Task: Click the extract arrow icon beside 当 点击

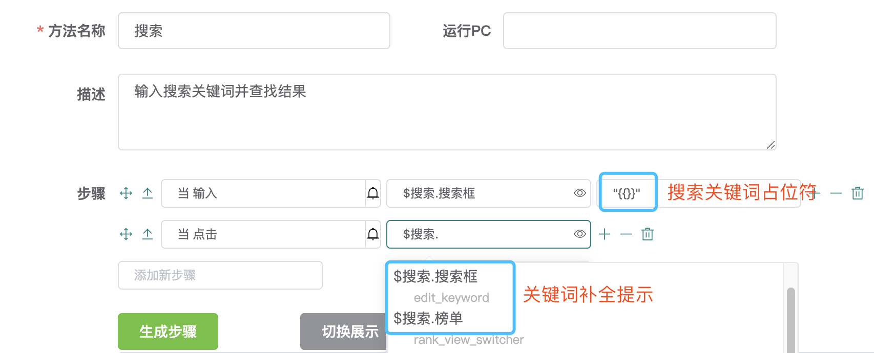Action: (148, 234)
